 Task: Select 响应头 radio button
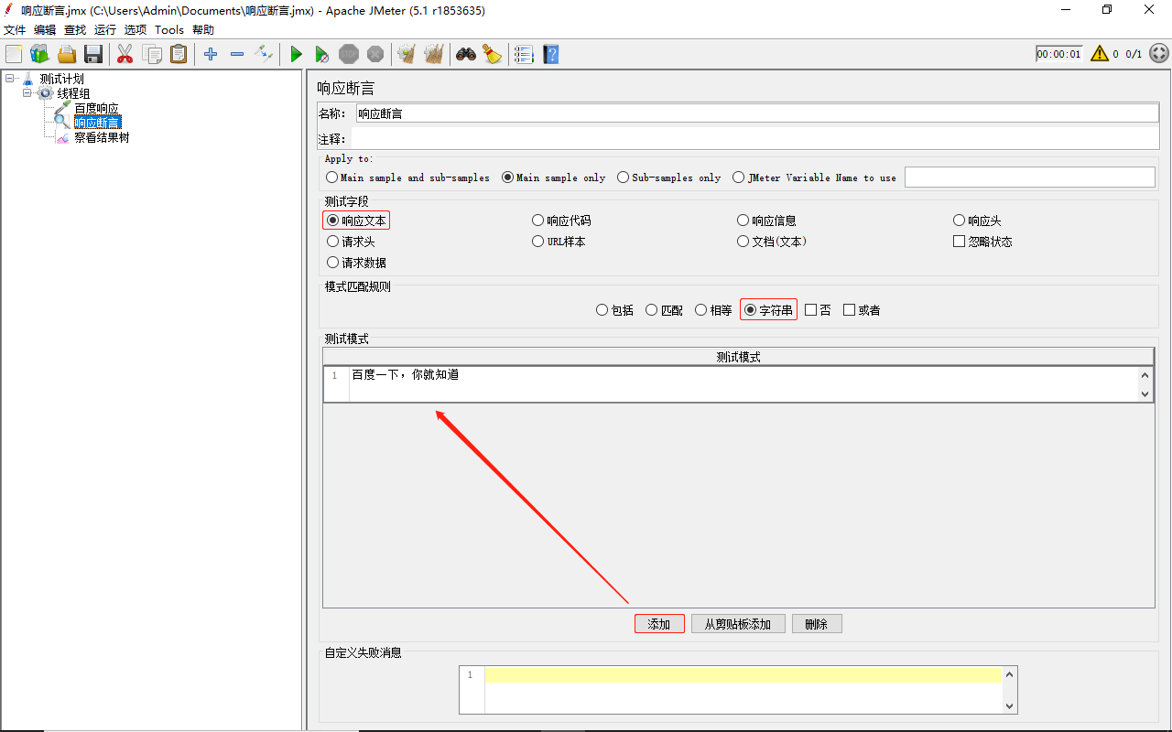click(977, 221)
